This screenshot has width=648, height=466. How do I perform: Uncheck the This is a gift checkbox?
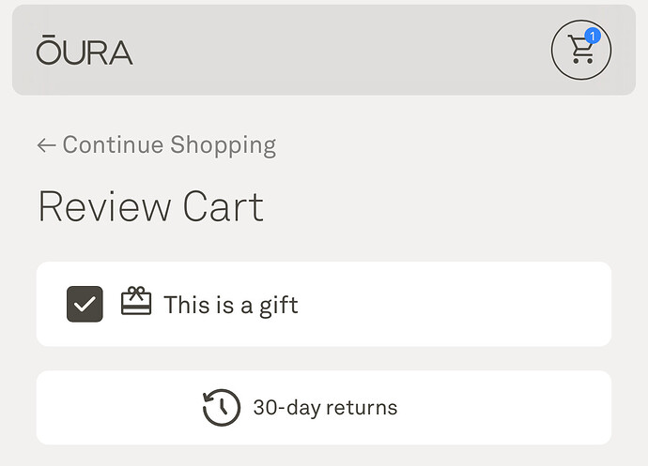[x=85, y=304]
